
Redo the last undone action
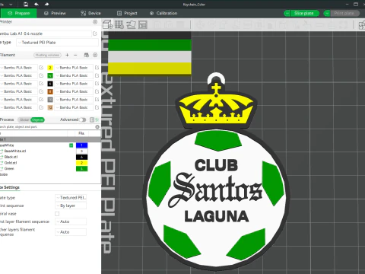tap(46, 5)
